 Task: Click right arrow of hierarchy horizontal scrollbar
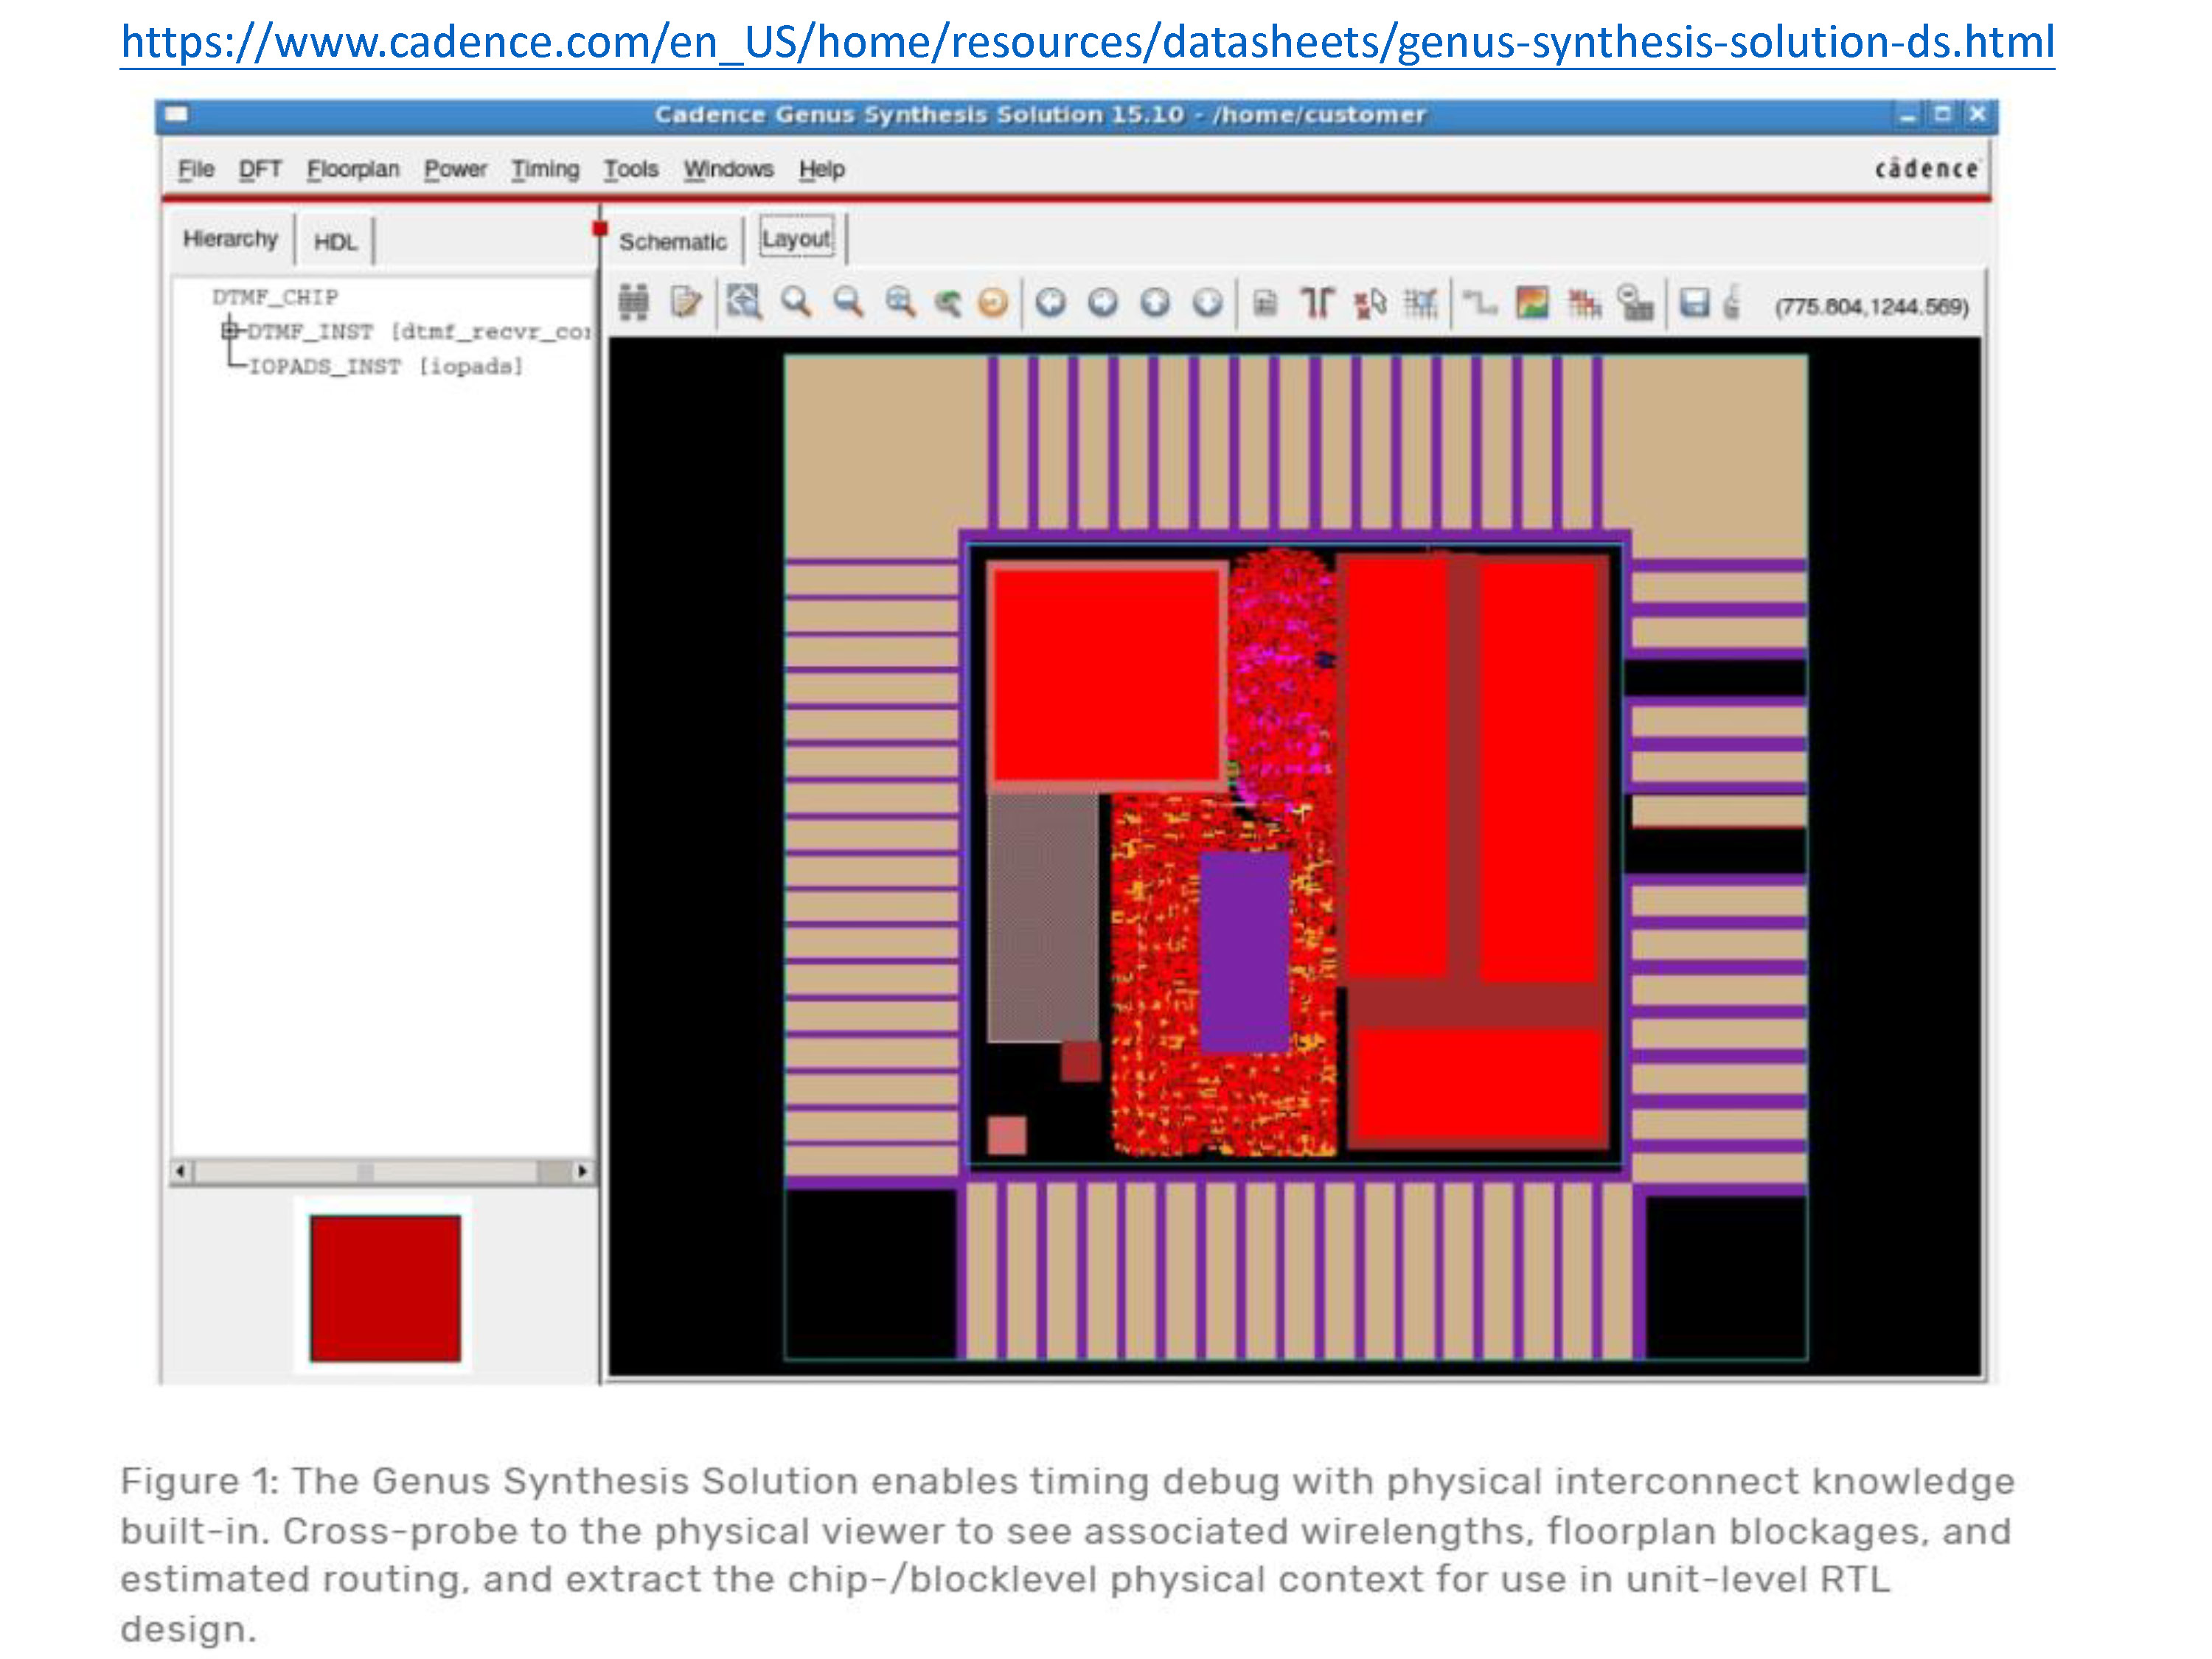point(583,1171)
